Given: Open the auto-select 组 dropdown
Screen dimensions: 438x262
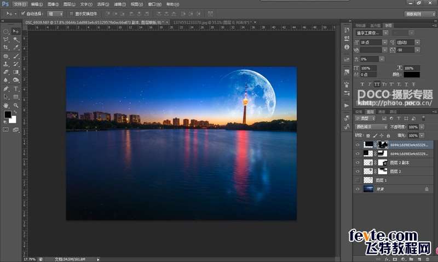Looking at the screenshot, I should click(x=55, y=14).
